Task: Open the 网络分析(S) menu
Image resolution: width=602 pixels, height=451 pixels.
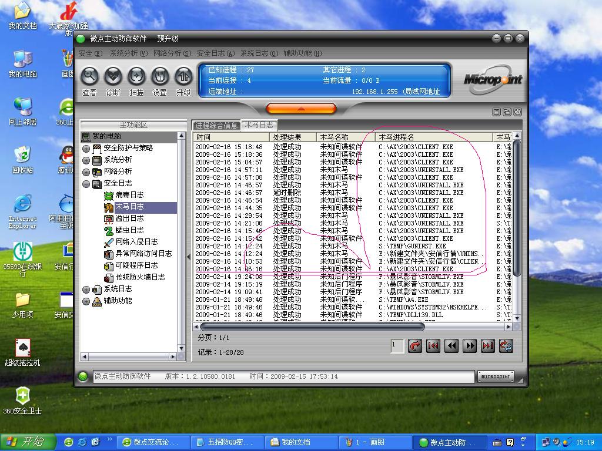Action: click(x=172, y=53)
